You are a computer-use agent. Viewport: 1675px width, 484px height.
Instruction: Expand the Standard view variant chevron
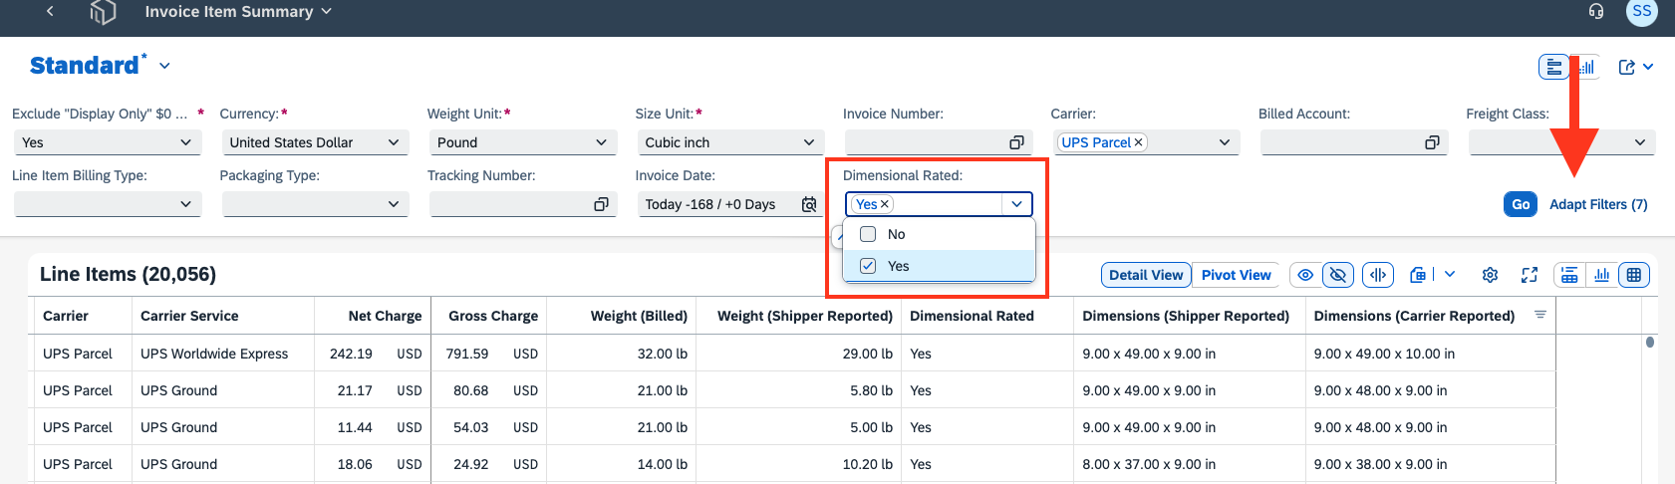(164, 66)
